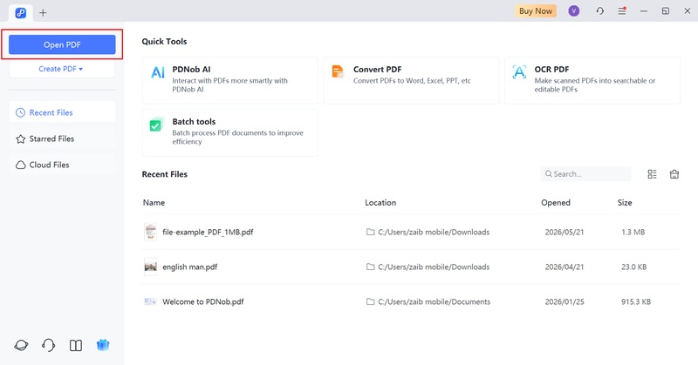Click thumbnail of english man.pdf
Screen dimensions: 698x365
[x=150, y=267]
